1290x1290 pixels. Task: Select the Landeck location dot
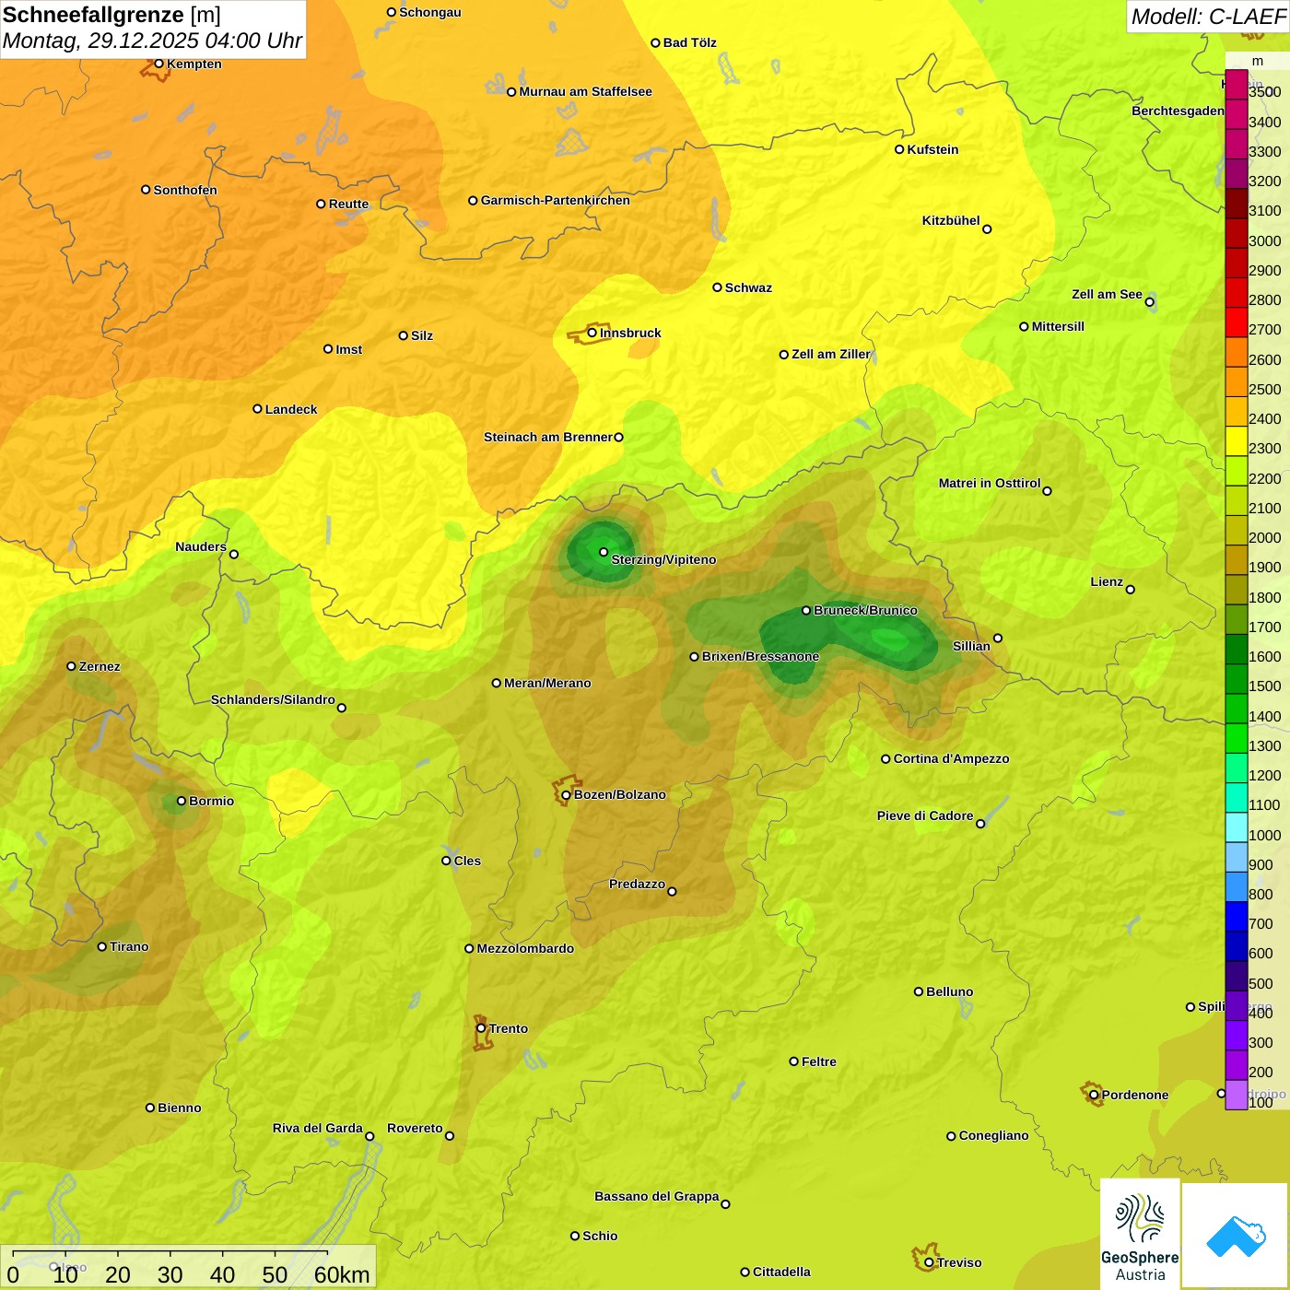pos(257,408)
